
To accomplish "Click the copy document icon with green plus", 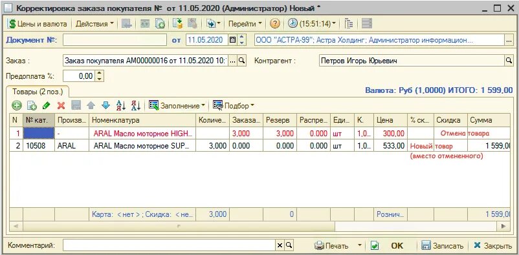I will tap(160, 24).
